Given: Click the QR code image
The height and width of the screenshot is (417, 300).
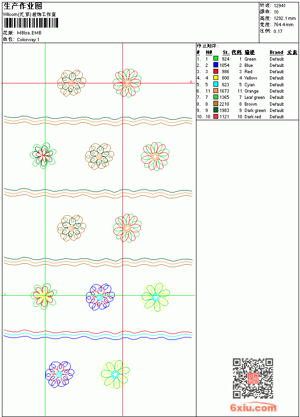Looking at the screenshot, I should coord(253,378).
